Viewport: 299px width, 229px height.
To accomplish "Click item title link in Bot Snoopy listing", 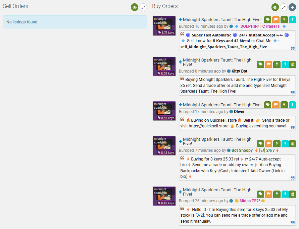I will click(x=217, y=141).
